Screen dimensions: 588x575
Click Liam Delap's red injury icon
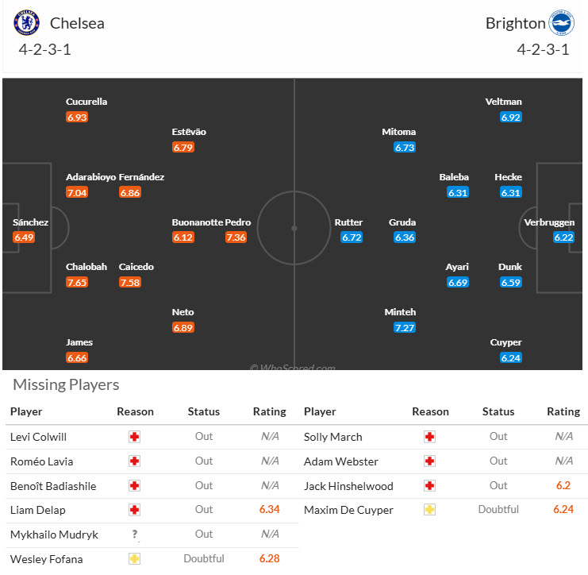[135, 510]
